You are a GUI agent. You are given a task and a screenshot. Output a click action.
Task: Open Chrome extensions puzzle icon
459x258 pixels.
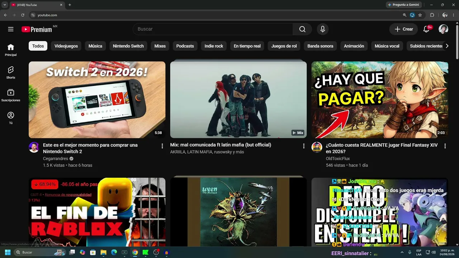tap(432, 15)
